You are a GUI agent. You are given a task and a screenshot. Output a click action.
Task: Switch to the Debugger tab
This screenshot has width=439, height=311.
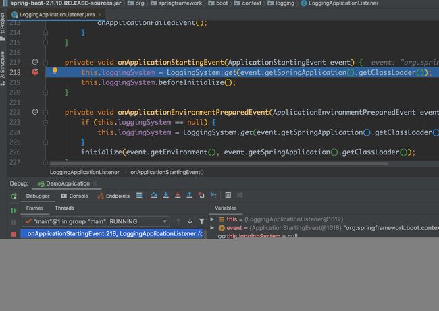38,196
